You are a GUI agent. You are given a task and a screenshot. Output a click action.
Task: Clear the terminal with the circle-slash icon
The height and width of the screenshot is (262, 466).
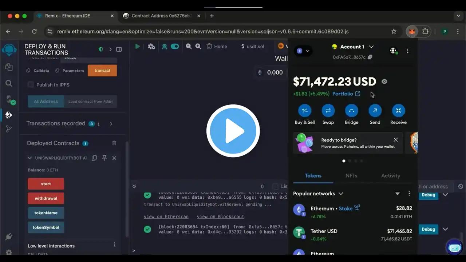pyautogui.click(x=461, y=186)
